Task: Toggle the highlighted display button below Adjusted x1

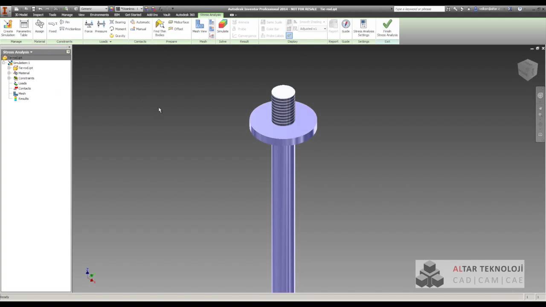Action: coord(289,35)
